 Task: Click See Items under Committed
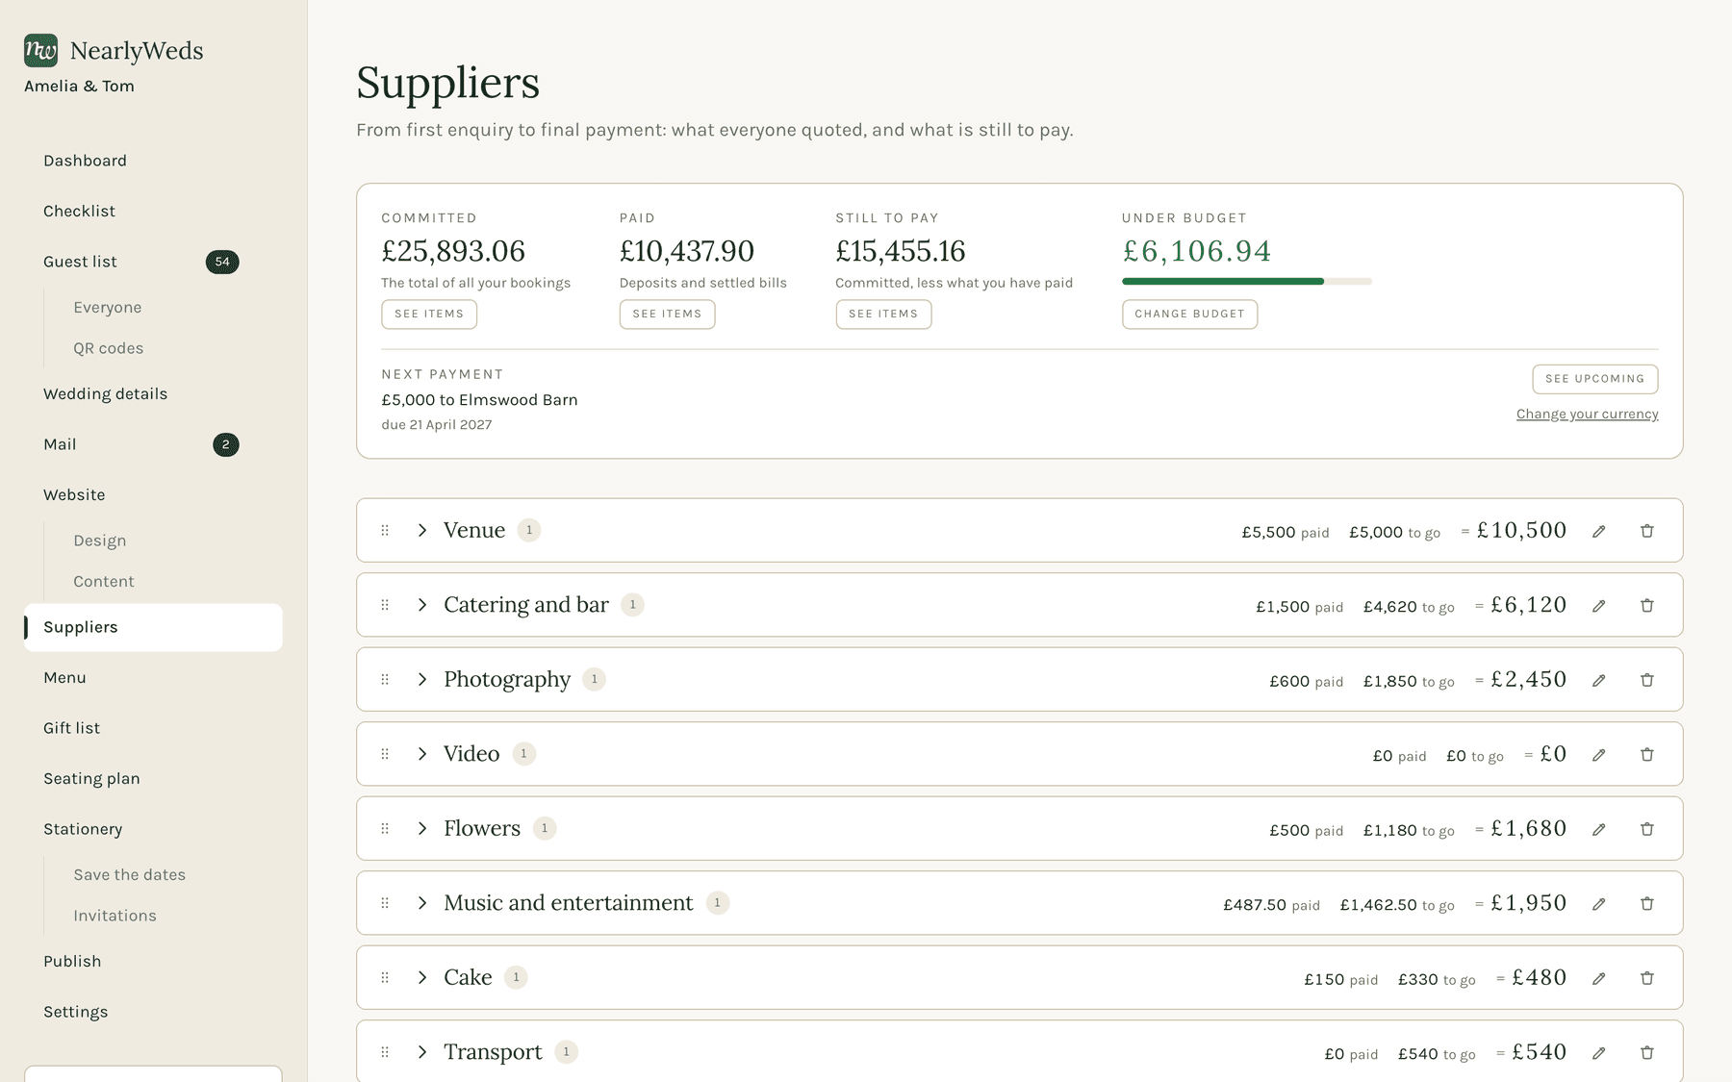click(429, 314)
